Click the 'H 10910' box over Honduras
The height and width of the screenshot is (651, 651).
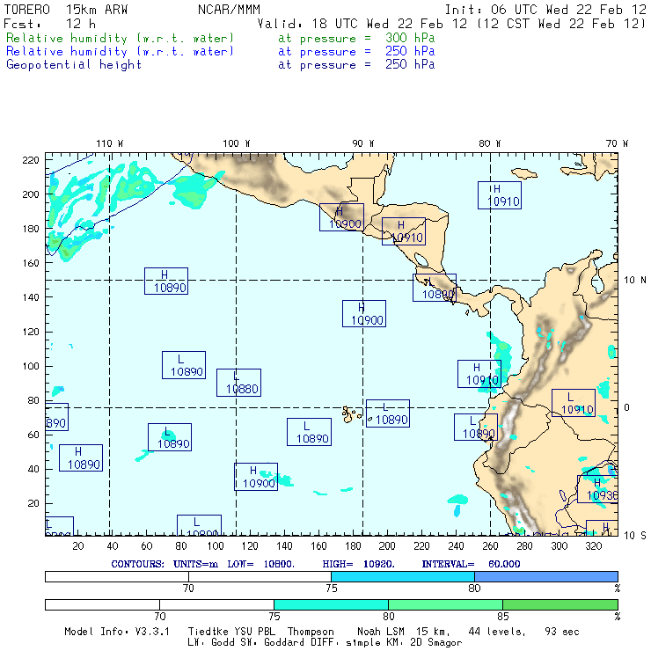point(404,231)
